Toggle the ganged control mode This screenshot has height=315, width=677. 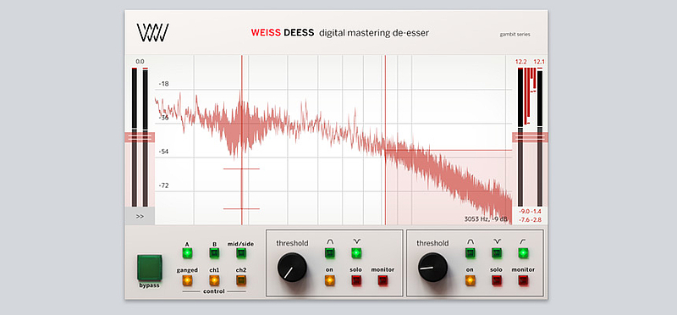[187, 280]
